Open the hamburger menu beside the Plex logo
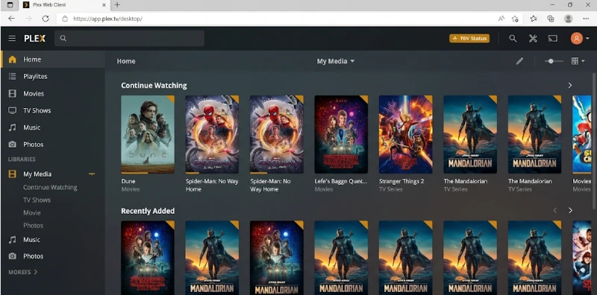597x295 pixels. pos(12,39)
